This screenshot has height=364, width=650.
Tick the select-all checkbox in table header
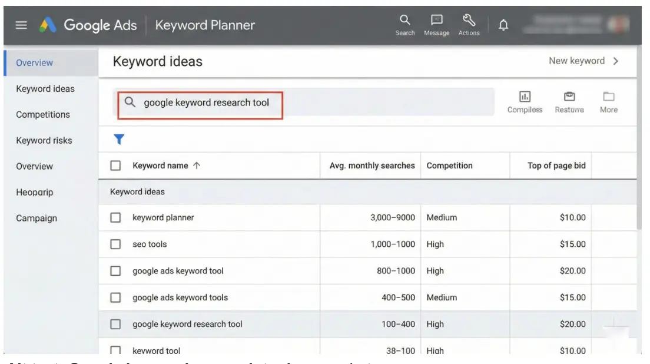point(115,166)
